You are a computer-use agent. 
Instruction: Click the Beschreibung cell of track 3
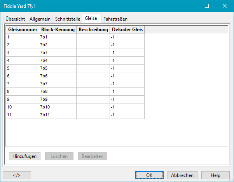point(93,52)
